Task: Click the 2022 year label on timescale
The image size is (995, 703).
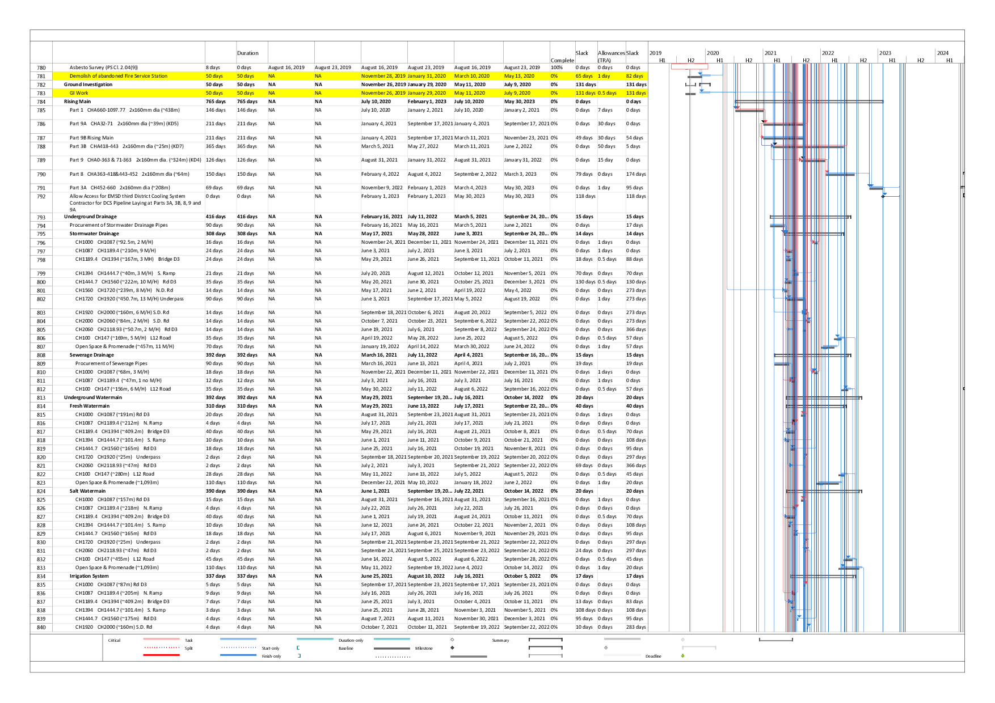Action: (828, 53)
